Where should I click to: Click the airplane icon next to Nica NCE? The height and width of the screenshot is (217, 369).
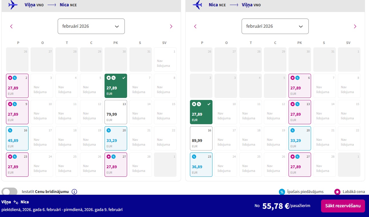[197, 5]
